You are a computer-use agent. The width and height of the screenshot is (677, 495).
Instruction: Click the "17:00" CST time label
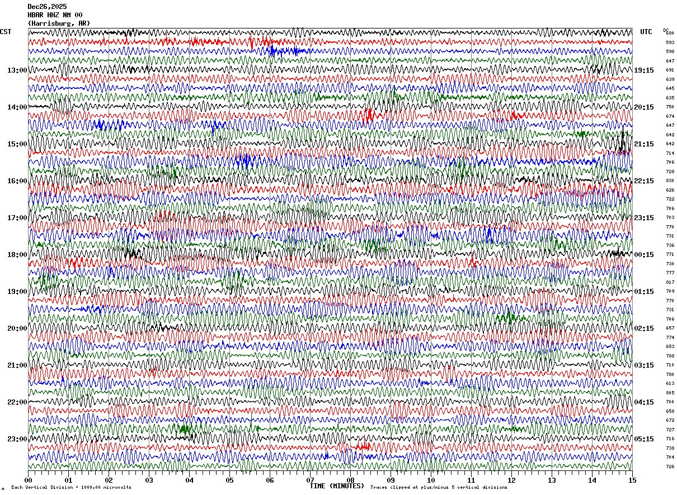pos(17,218)
